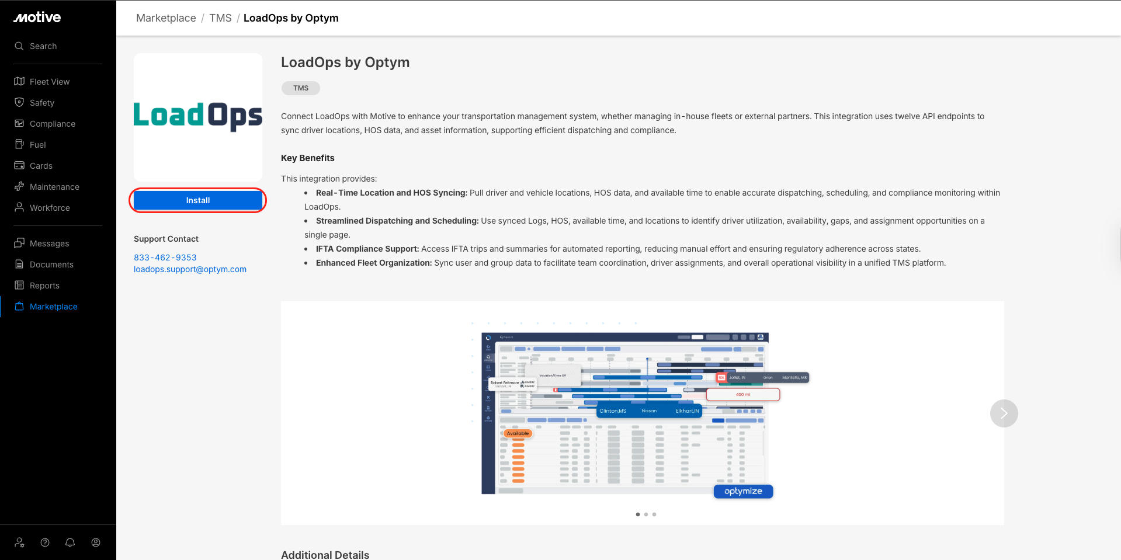Email loadops.support@optym.com
This screenshot has height=560, width=1121.
(190, 269)
